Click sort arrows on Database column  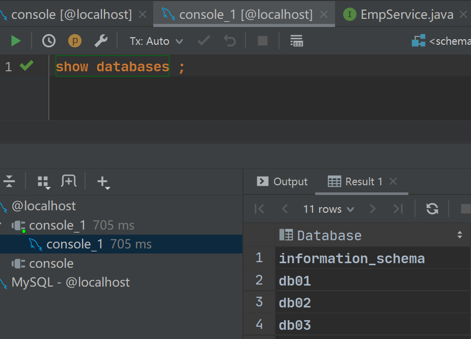[x=460, y=235]
